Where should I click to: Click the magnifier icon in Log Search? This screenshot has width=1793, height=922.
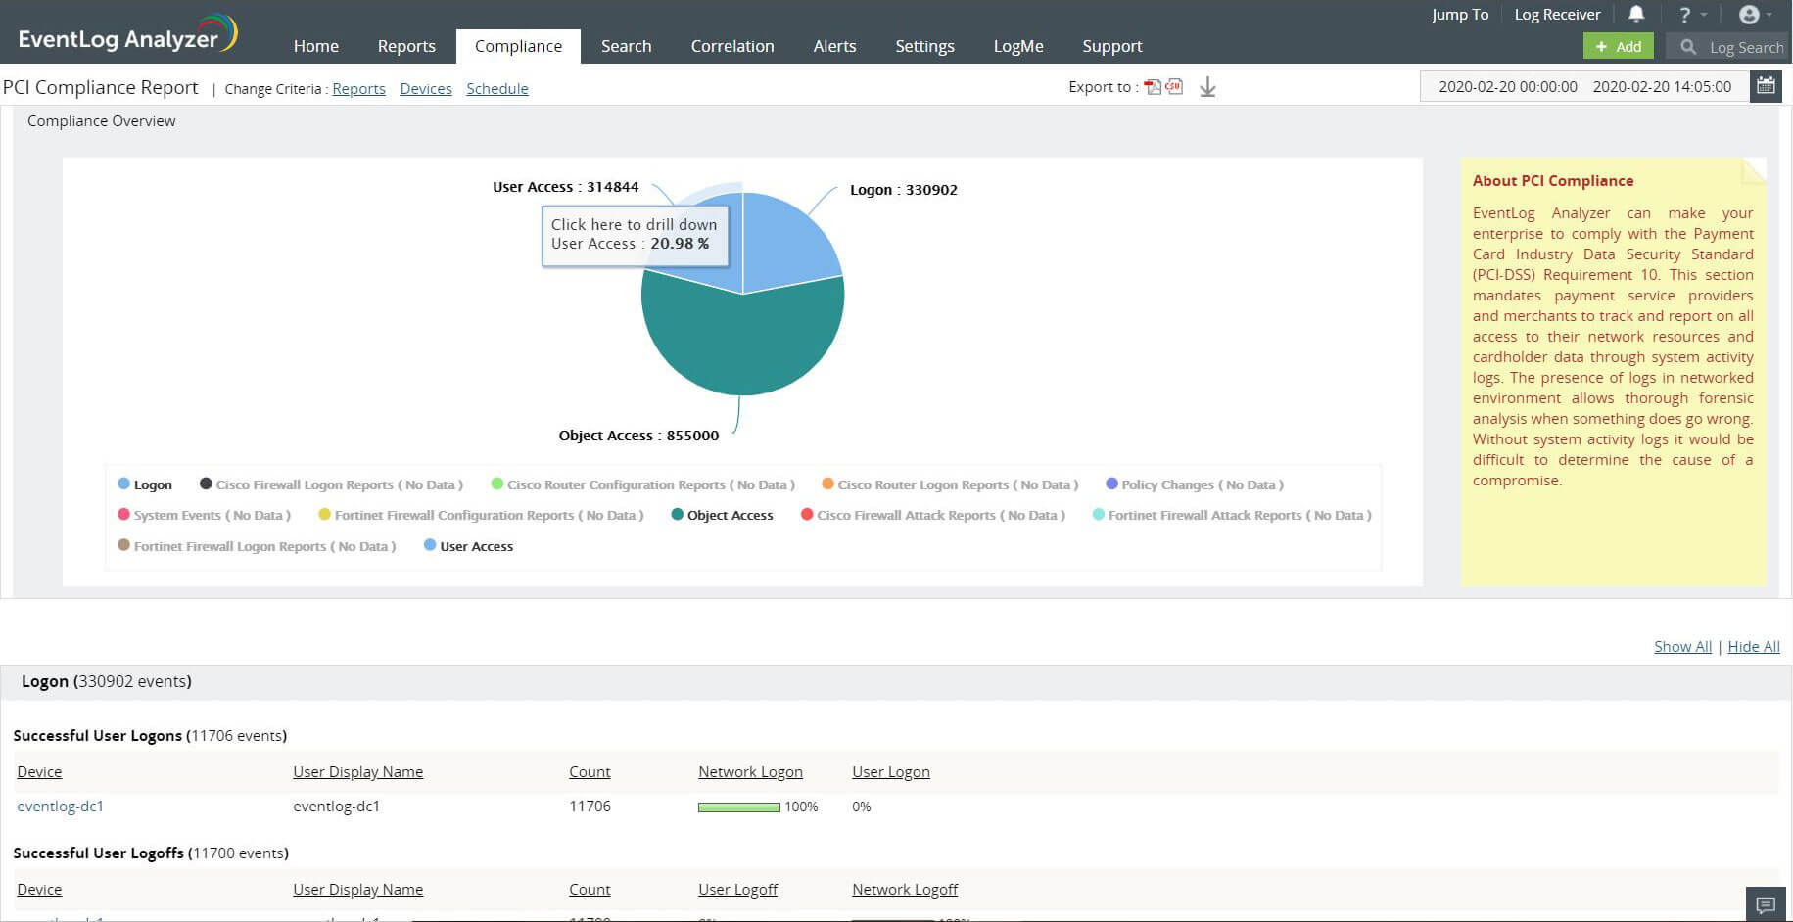pyautogui.click(x=1688, y=46)
